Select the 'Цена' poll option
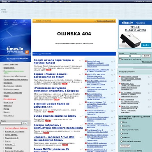 (x=121, y=122)
